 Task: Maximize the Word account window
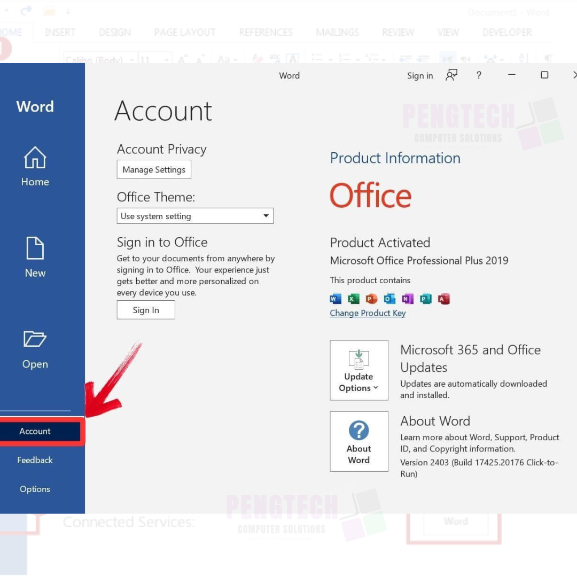[x=544, y=75]
